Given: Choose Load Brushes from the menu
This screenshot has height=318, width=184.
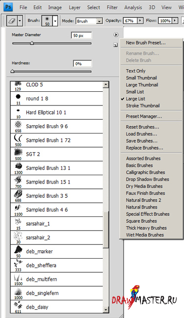Looking at the screenshot, I should point(141,134).
